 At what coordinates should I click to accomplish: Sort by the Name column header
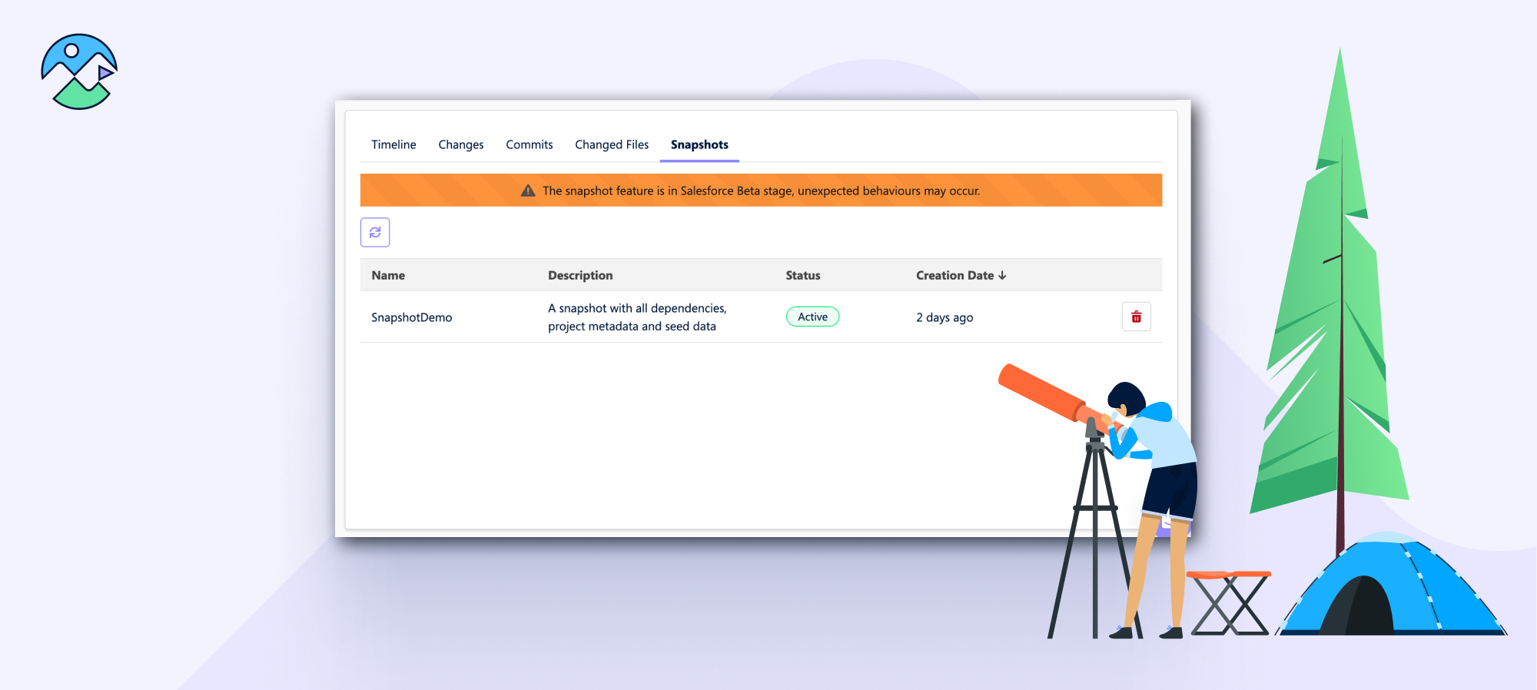(x=388, y=275)
